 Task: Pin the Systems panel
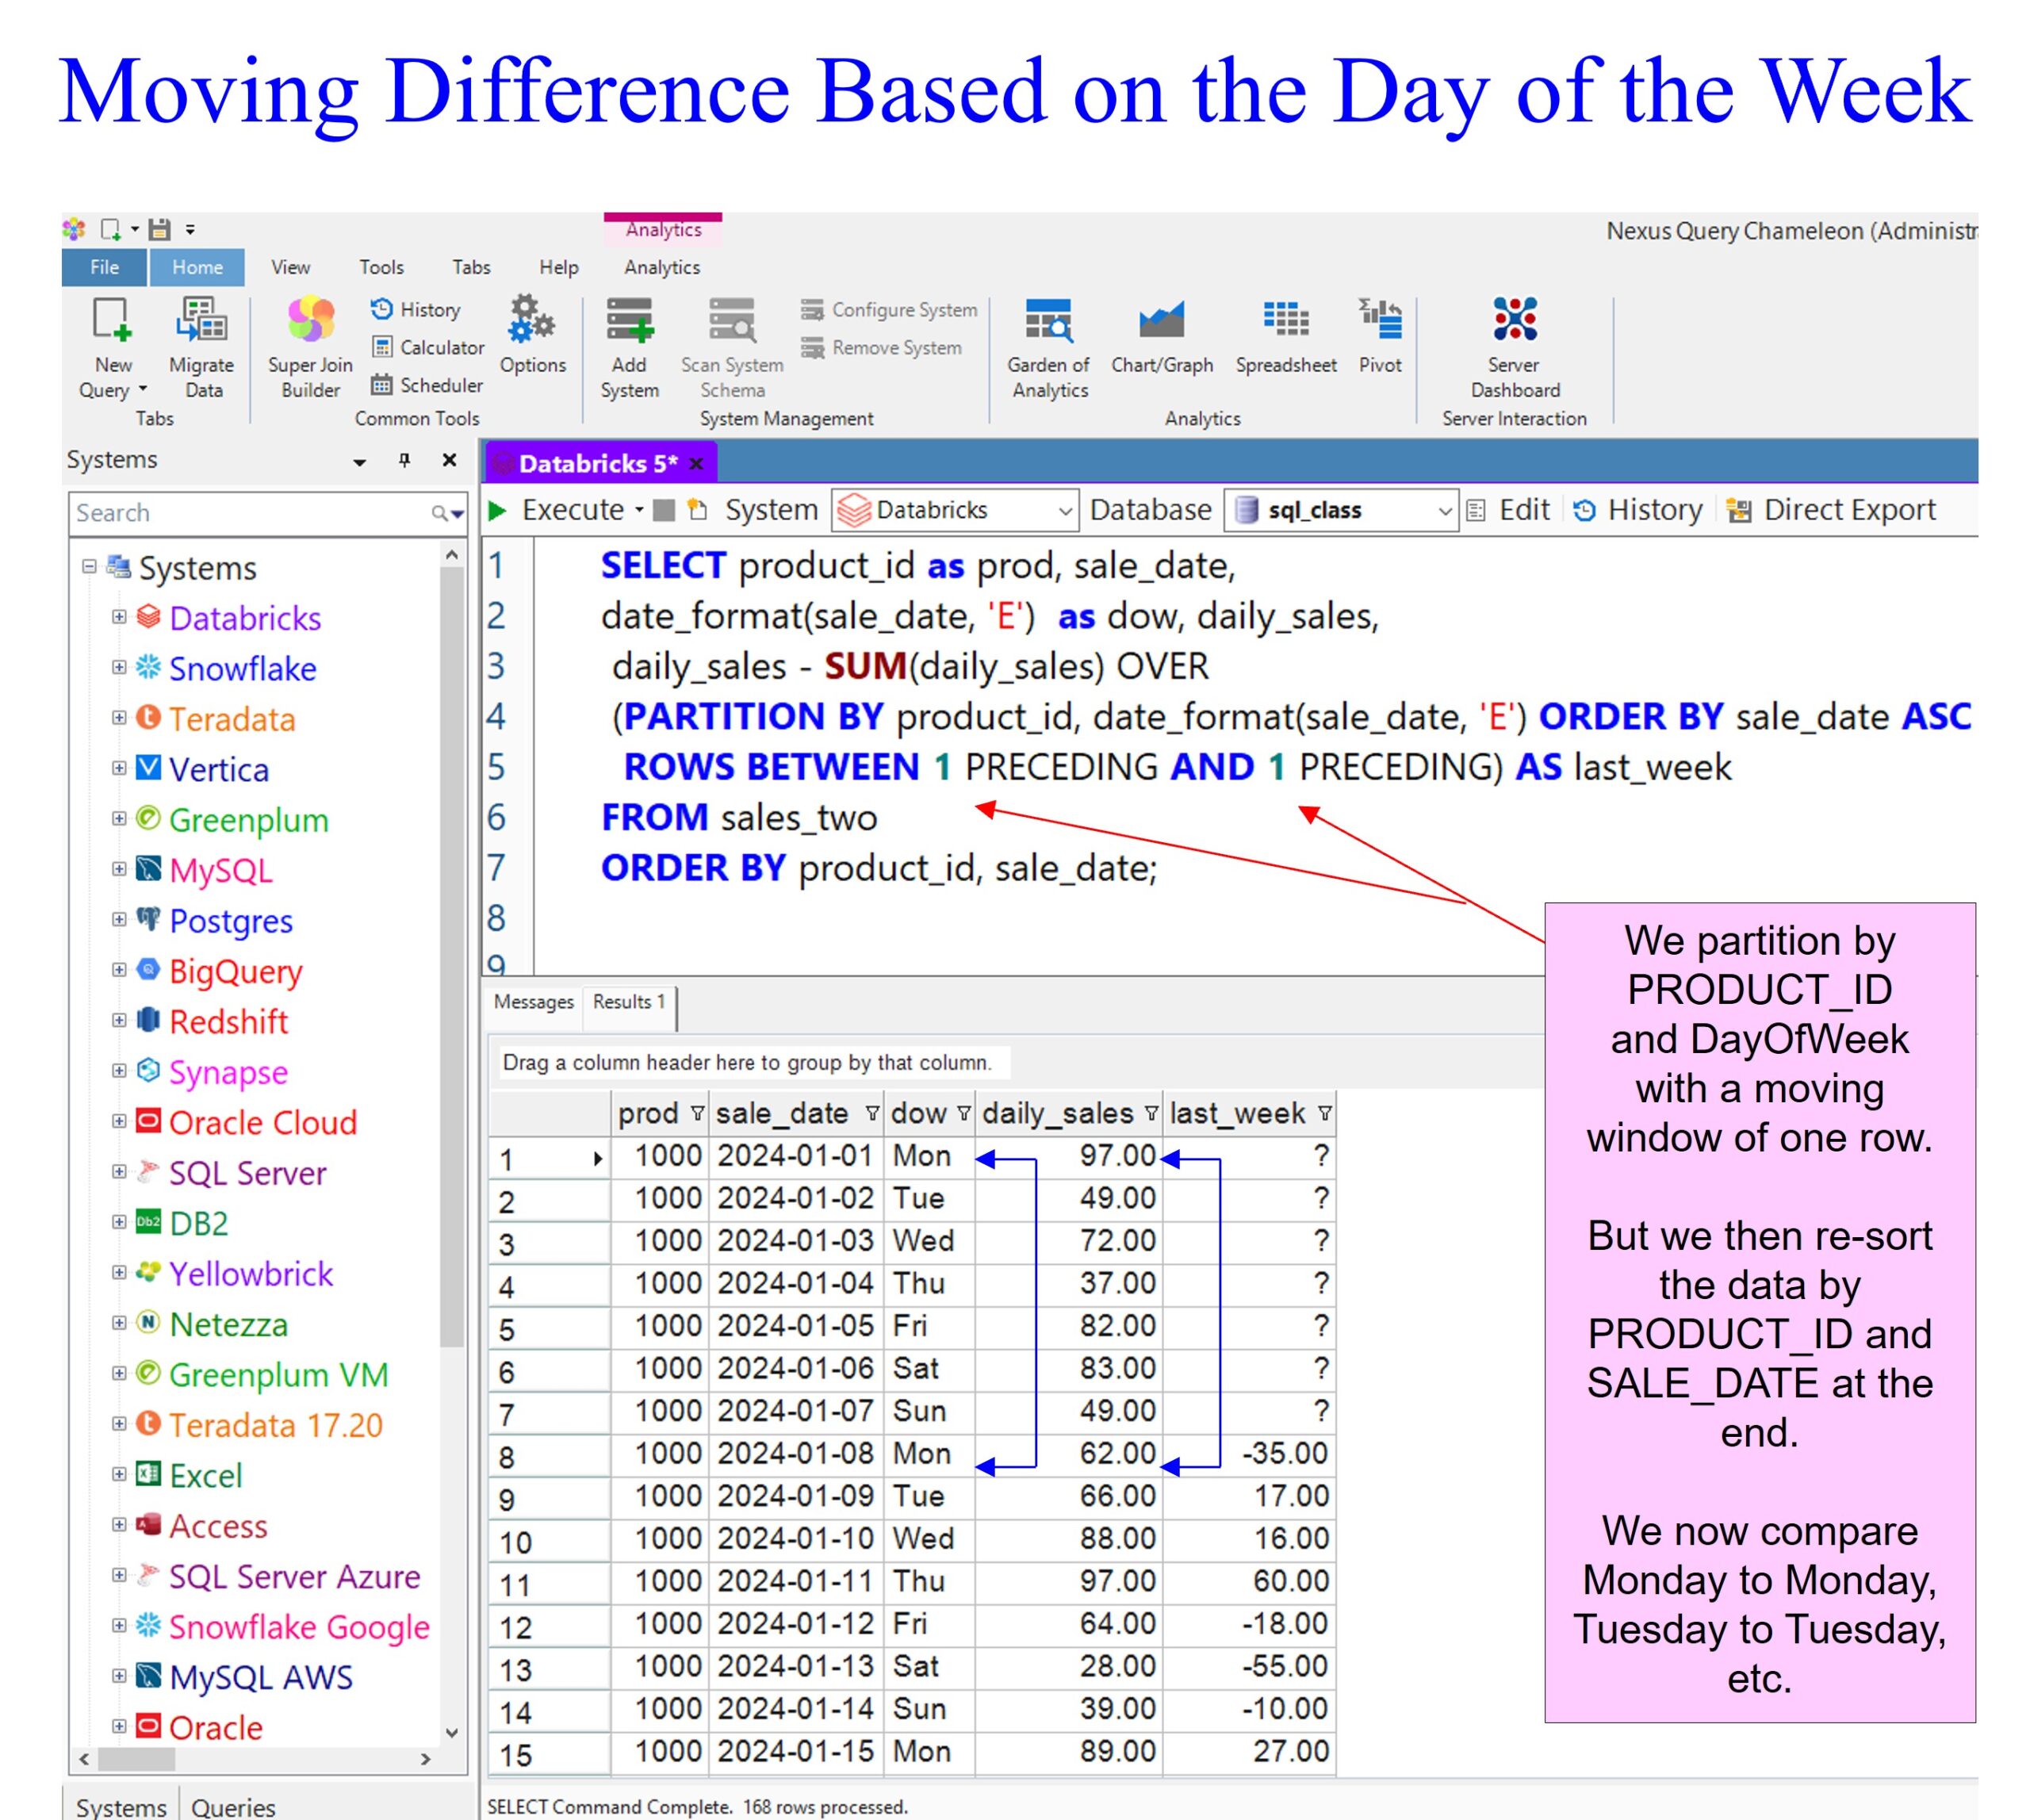point(404,460)
